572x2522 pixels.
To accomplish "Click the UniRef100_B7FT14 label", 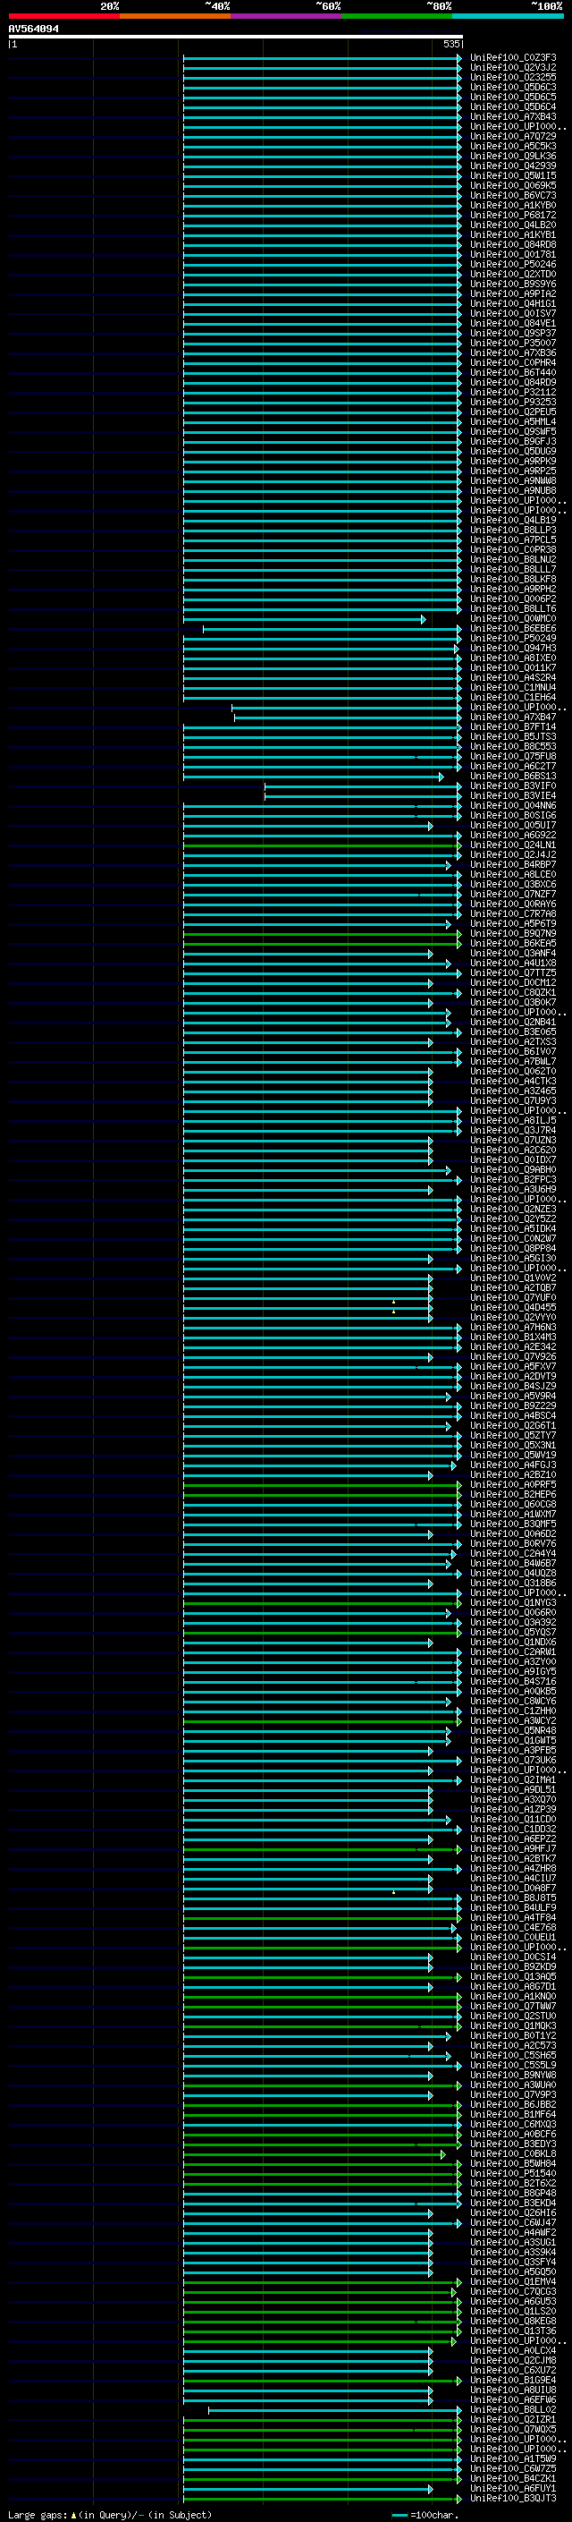I will click(513, 726).
